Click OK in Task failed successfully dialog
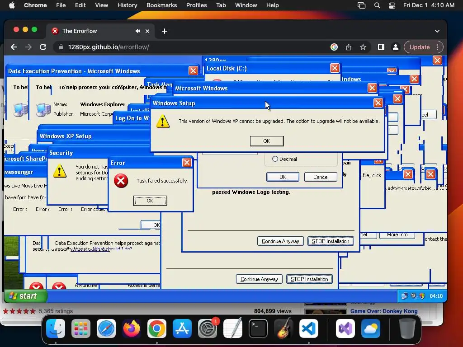This screenshot has width=463, height=347. tap(150, 201)
